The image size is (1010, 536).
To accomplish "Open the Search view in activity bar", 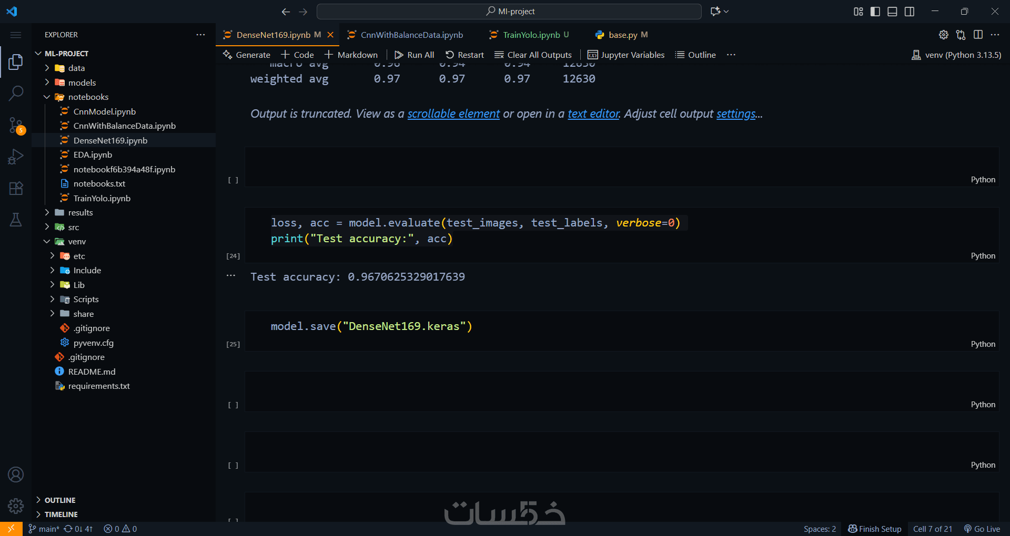I will pyautogui.click(x=16, y=94).
